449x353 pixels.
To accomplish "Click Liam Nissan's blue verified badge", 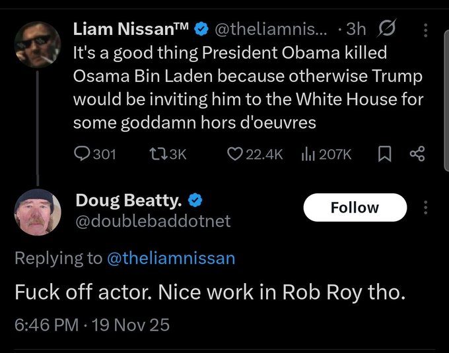I will point(201,30).
